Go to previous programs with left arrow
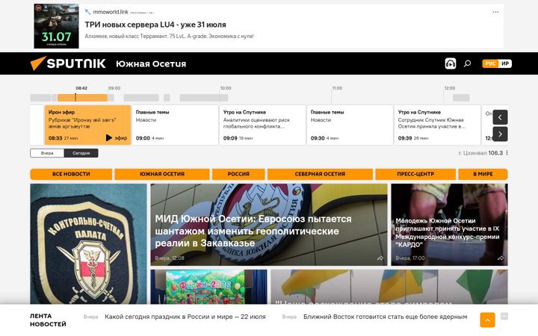 [x=500, y=117]
